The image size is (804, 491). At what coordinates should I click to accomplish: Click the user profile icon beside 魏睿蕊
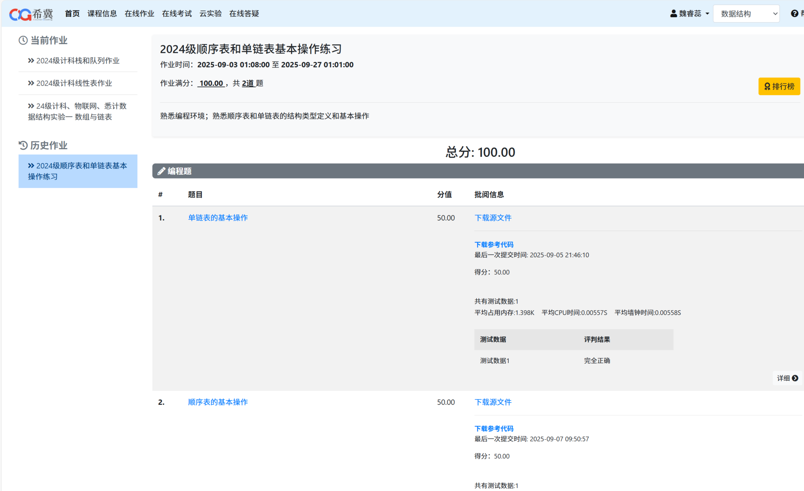(673, 14)
